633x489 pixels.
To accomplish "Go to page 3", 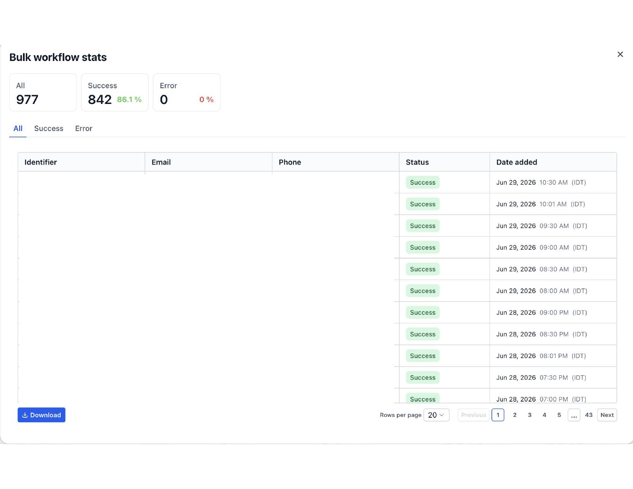I will pos(529,415).
